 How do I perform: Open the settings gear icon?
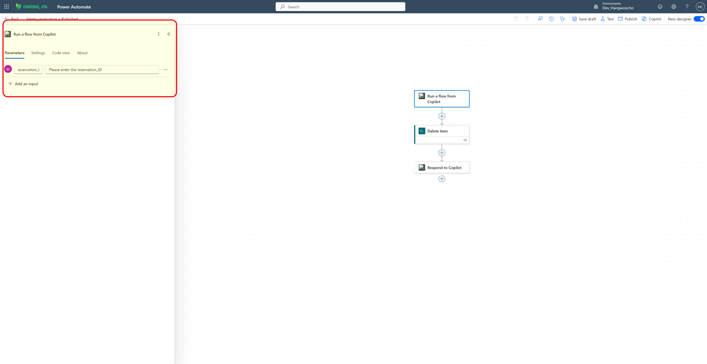coord(674,7)
